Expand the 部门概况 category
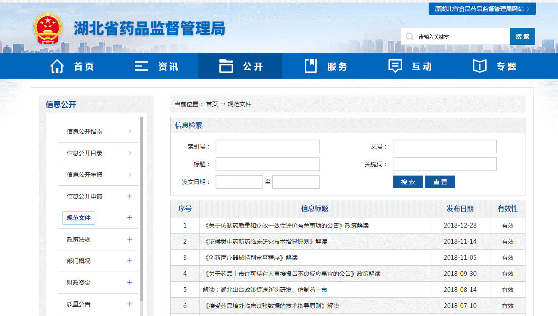This screenshot has height=316, width=558. 130,261
